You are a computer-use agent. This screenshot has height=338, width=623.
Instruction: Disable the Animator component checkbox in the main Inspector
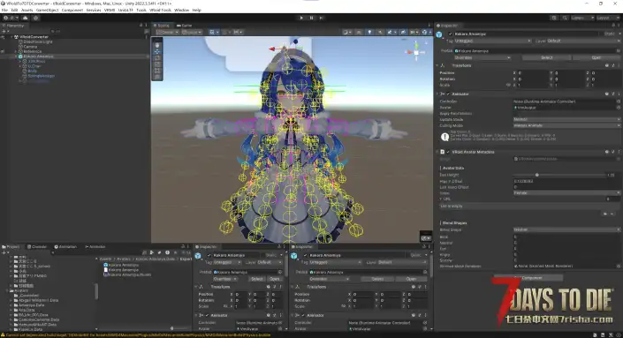pos(448,94)
